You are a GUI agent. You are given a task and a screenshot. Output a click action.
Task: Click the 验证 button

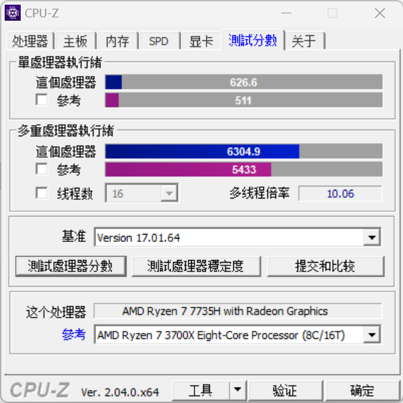[285, 390]
